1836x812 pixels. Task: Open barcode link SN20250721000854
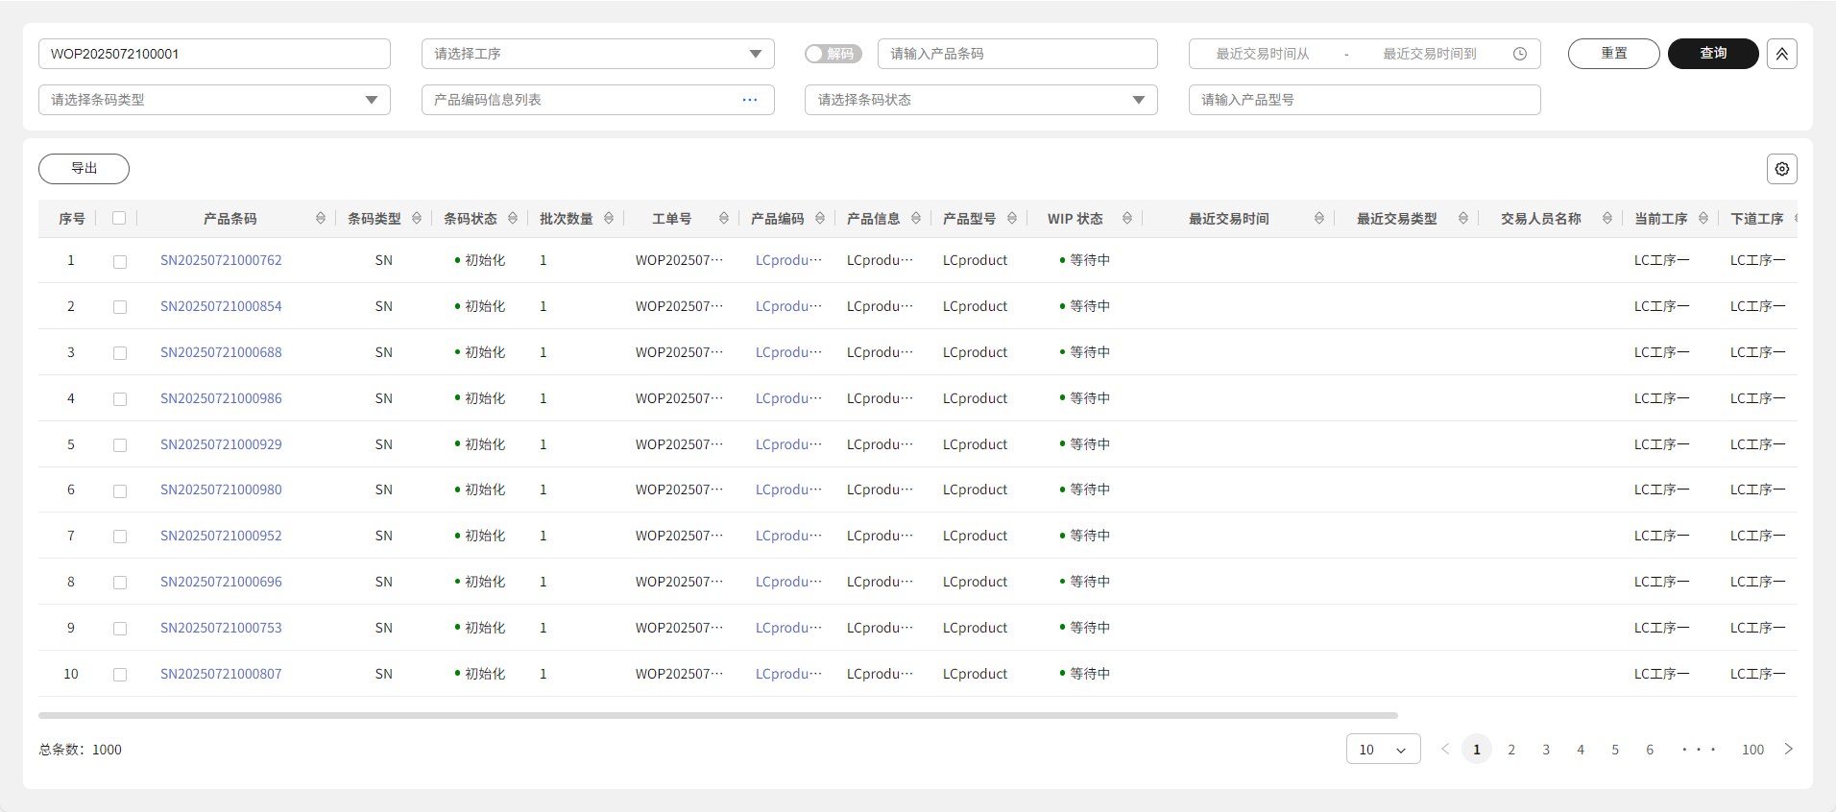pos(221,306)
